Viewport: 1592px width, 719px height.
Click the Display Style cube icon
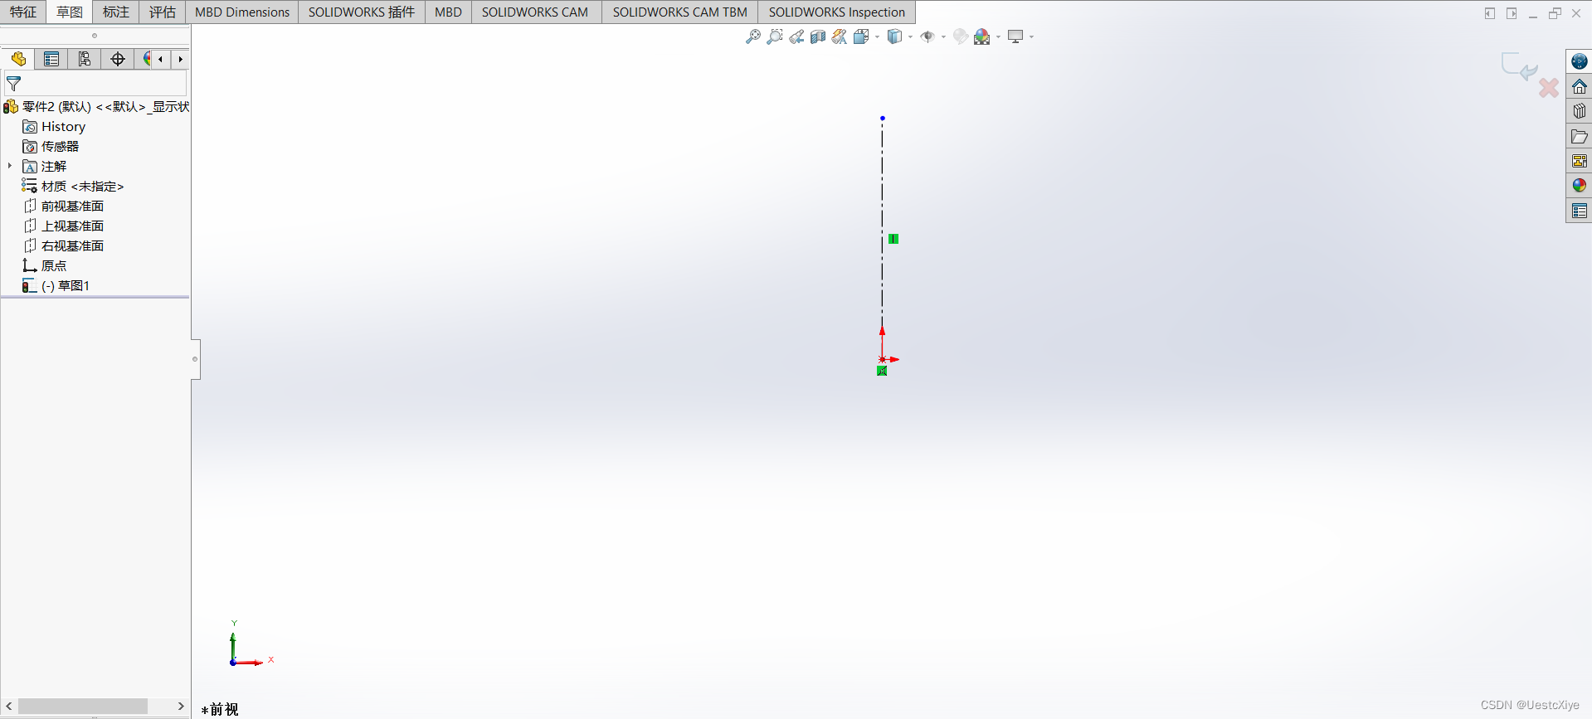tap(894, 36)
